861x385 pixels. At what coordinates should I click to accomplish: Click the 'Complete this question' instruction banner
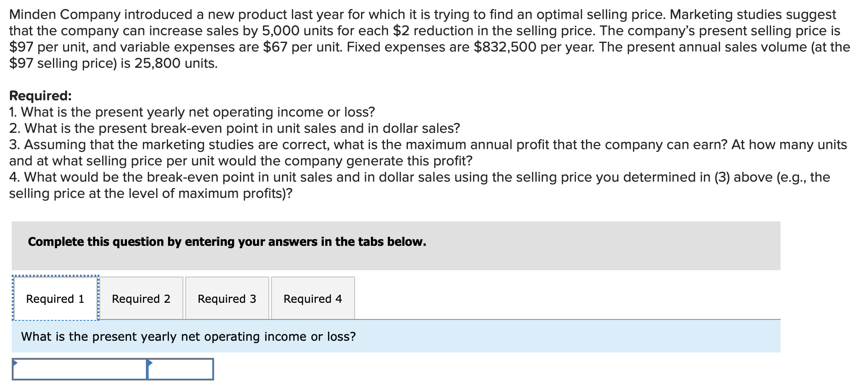(x=227, y=242)
